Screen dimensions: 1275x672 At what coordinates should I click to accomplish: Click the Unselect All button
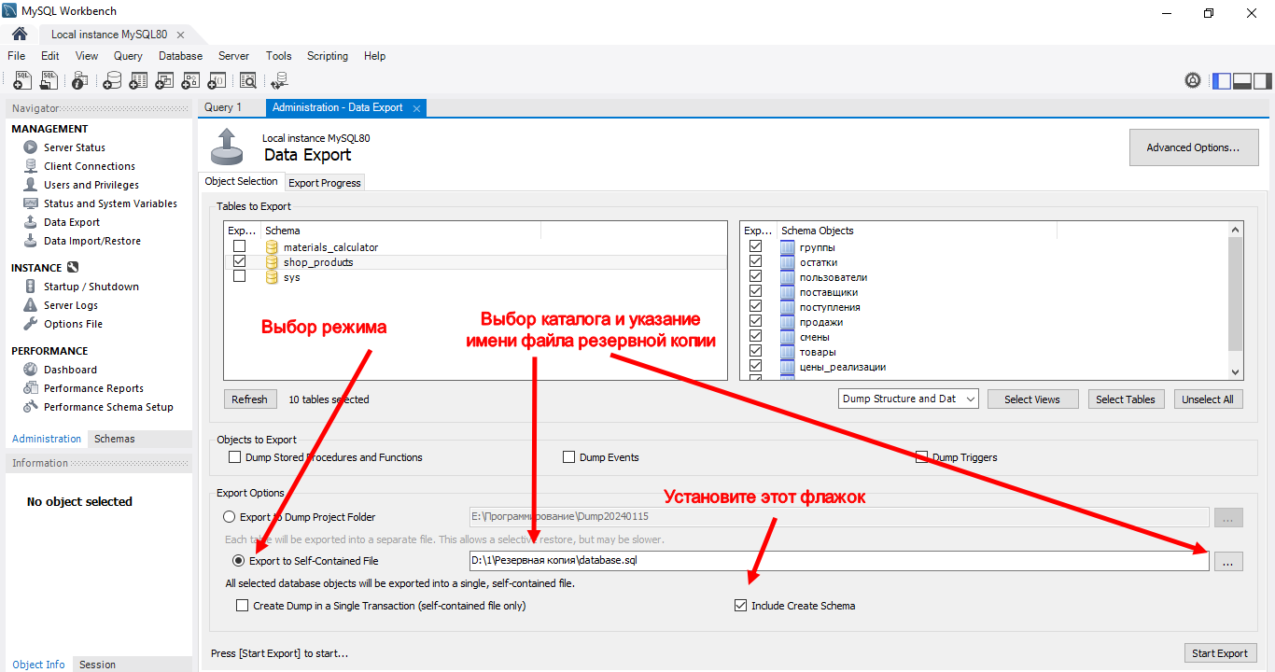(1208, 399)
